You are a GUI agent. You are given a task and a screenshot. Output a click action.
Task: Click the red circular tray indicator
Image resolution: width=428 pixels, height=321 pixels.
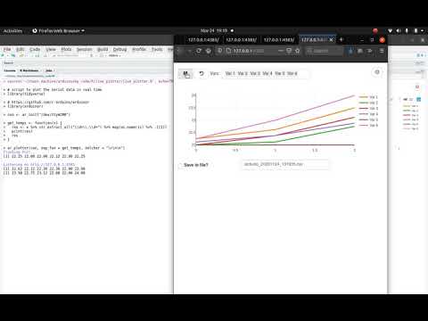pyautogui.click(x=375, y=30)
